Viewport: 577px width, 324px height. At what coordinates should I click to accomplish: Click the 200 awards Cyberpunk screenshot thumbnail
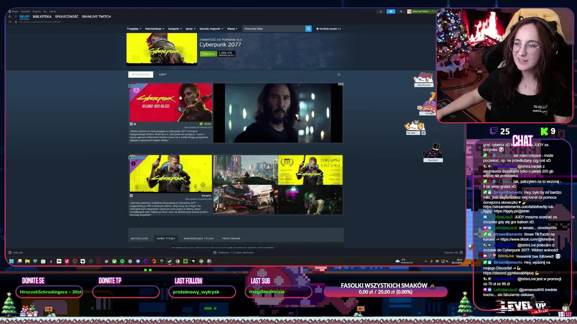[310, 170]
